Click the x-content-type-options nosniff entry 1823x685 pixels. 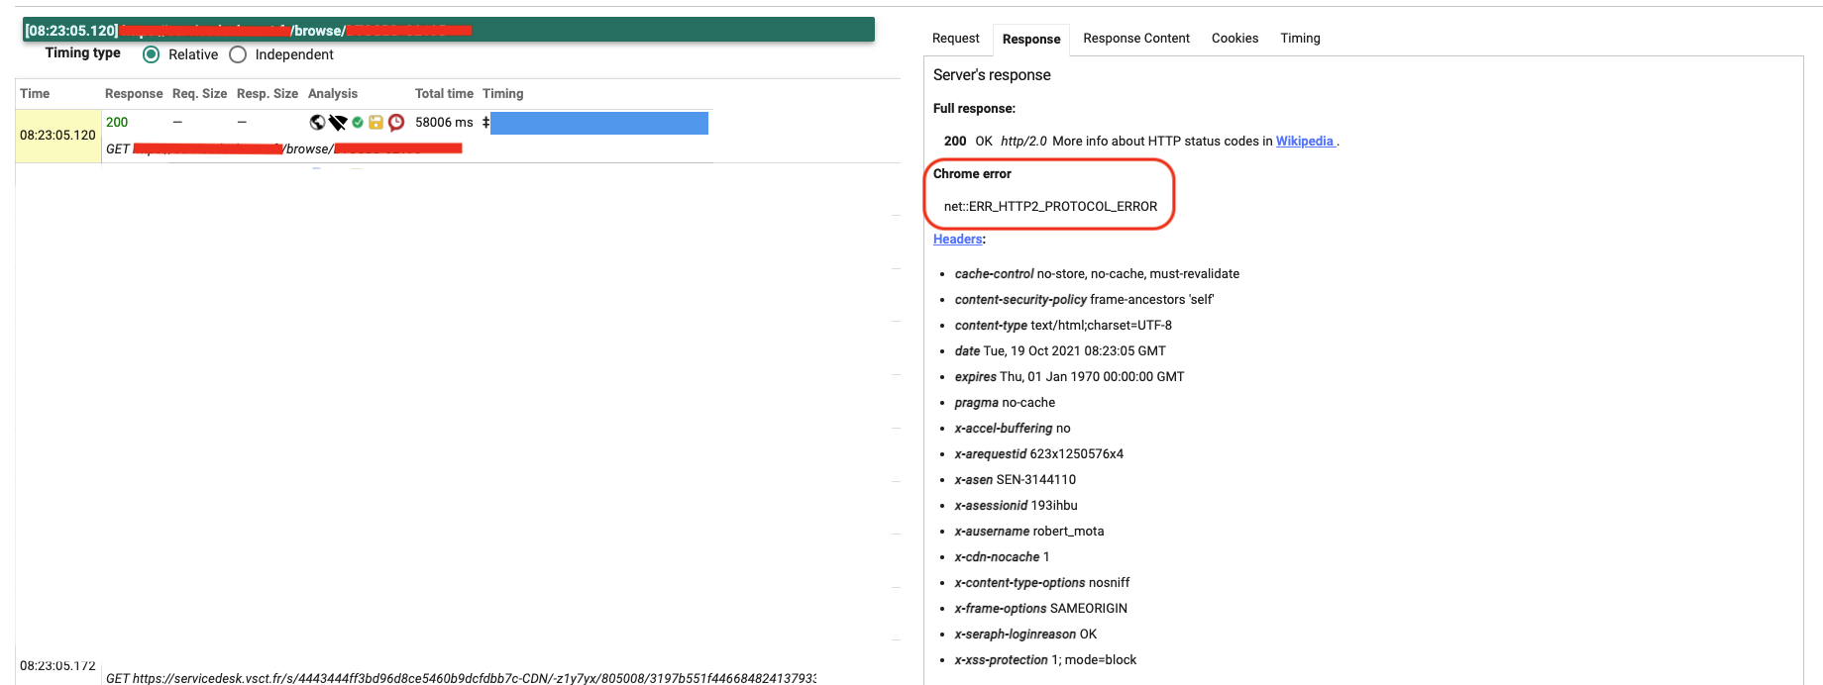coord(1042,583)
